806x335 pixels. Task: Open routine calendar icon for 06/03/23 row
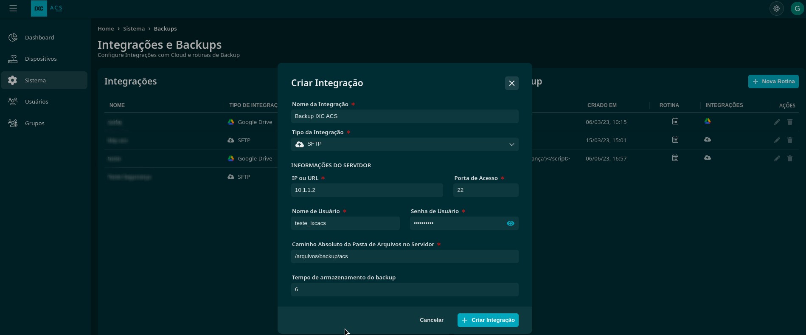[675, 121]
